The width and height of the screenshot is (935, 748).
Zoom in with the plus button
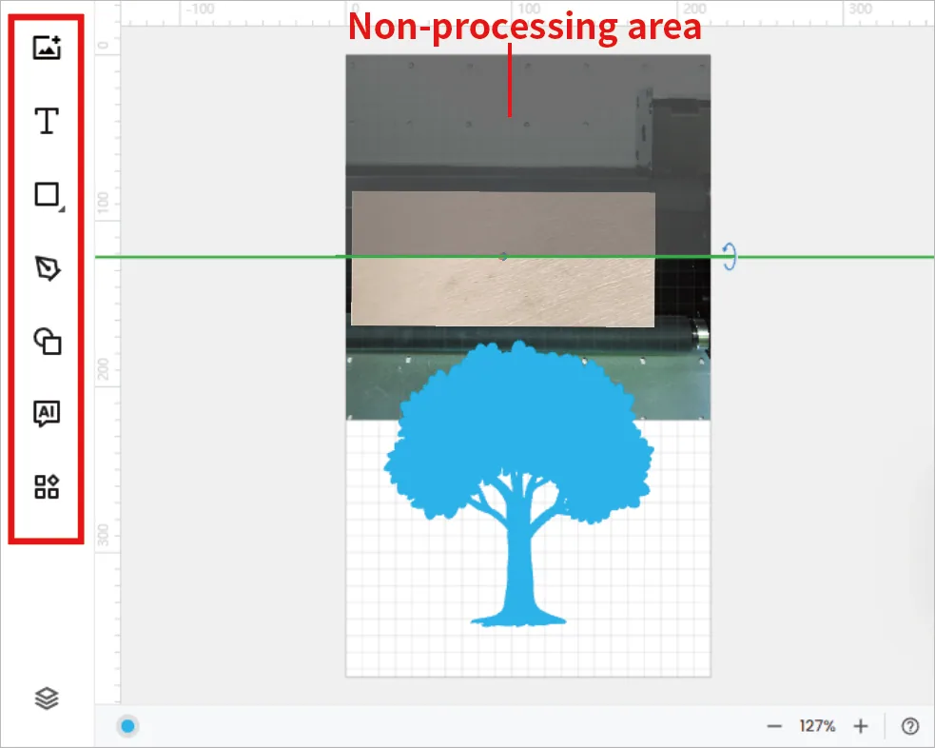pyautogui.click(x=860, y=726)
